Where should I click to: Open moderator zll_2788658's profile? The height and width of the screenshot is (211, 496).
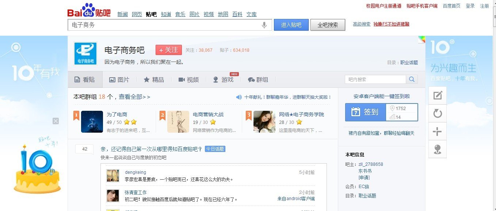tap(371, 164)
